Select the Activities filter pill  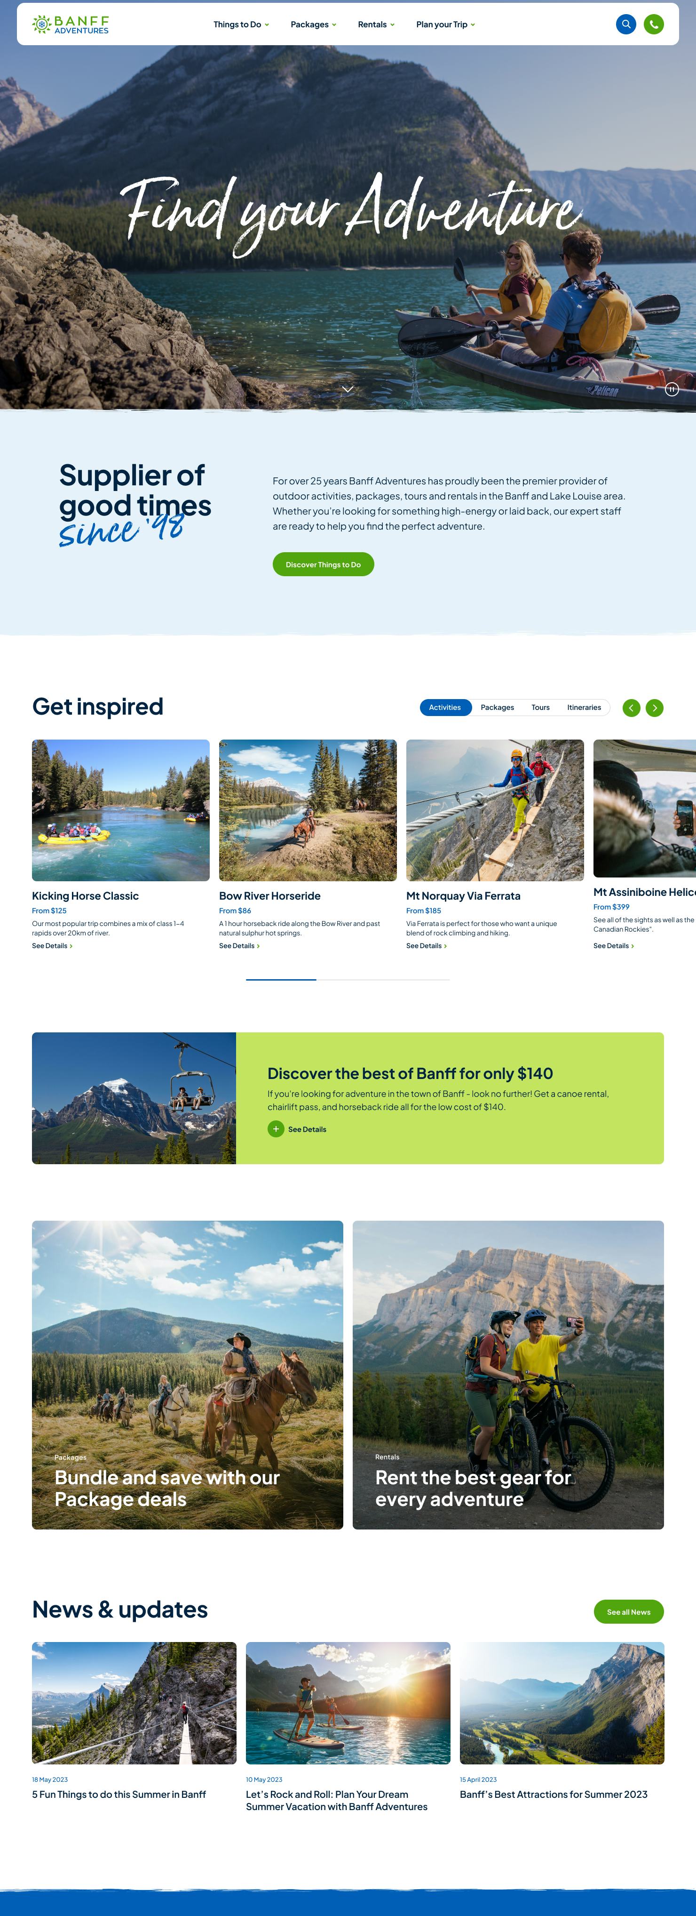pos(445,708)
